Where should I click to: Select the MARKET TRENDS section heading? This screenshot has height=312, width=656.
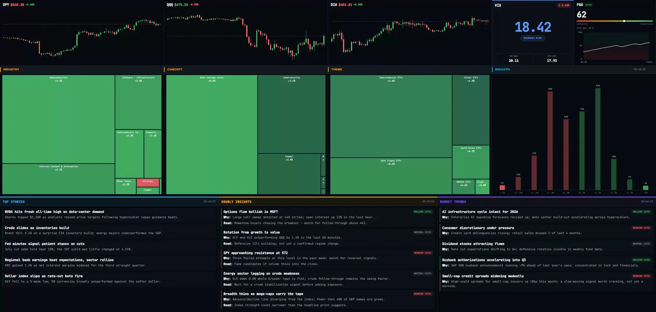tap(453, 201)
